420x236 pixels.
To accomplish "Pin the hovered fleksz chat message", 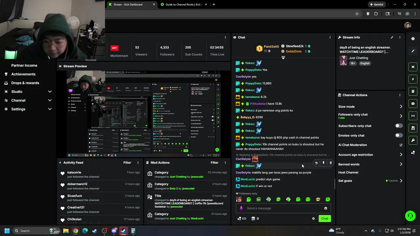I will [x=324, y=163].
